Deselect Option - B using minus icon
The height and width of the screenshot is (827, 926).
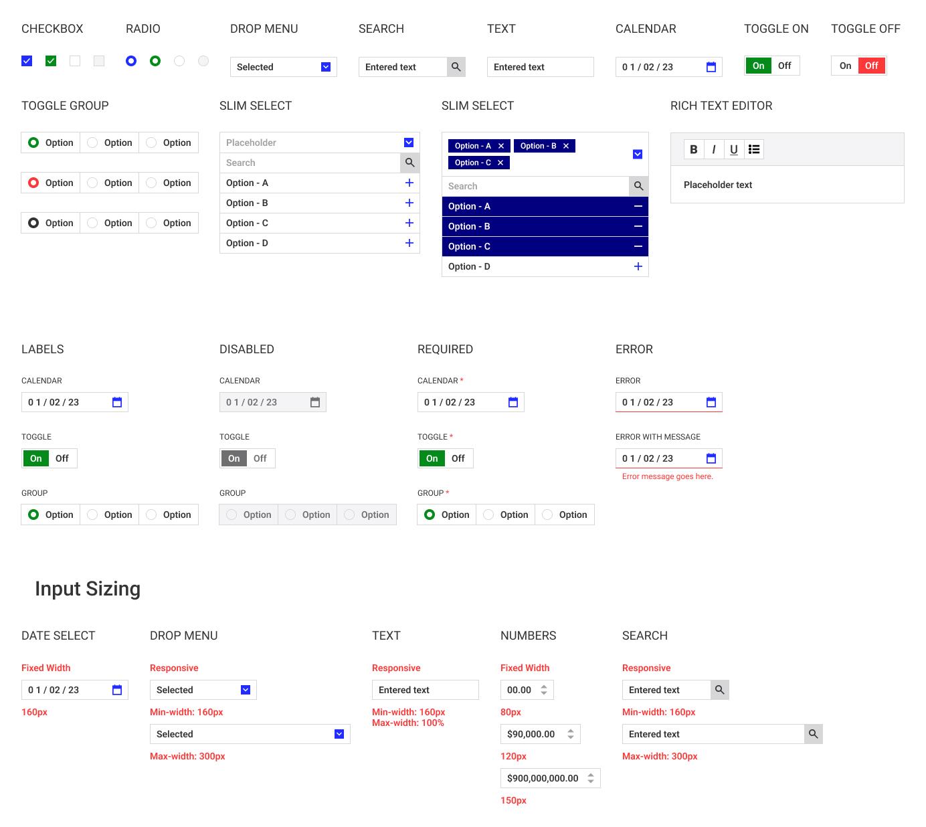[x=638, y=226]
